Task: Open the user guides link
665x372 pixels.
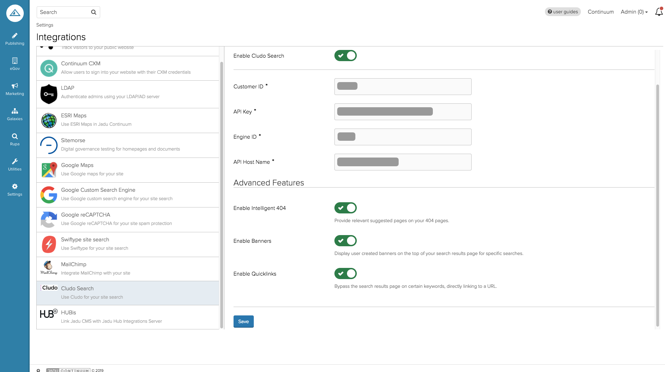Action: [563, 12]
